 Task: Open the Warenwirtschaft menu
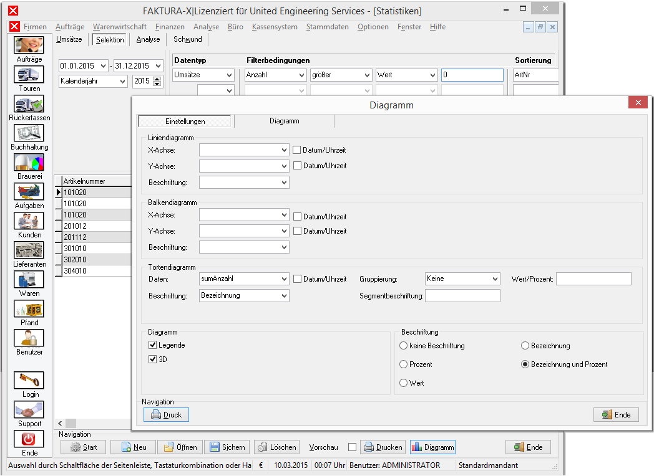point(120,27)
